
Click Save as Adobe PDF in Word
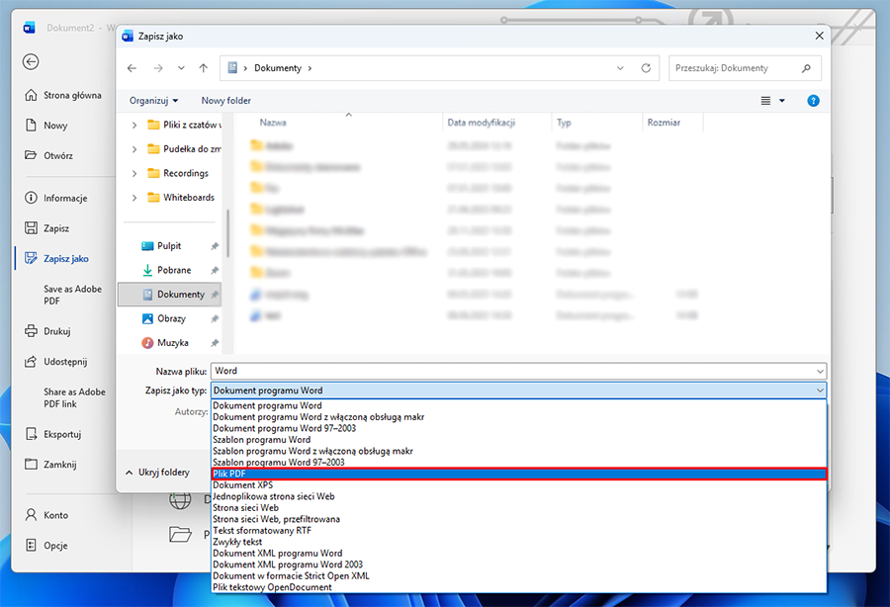(72, 295)
